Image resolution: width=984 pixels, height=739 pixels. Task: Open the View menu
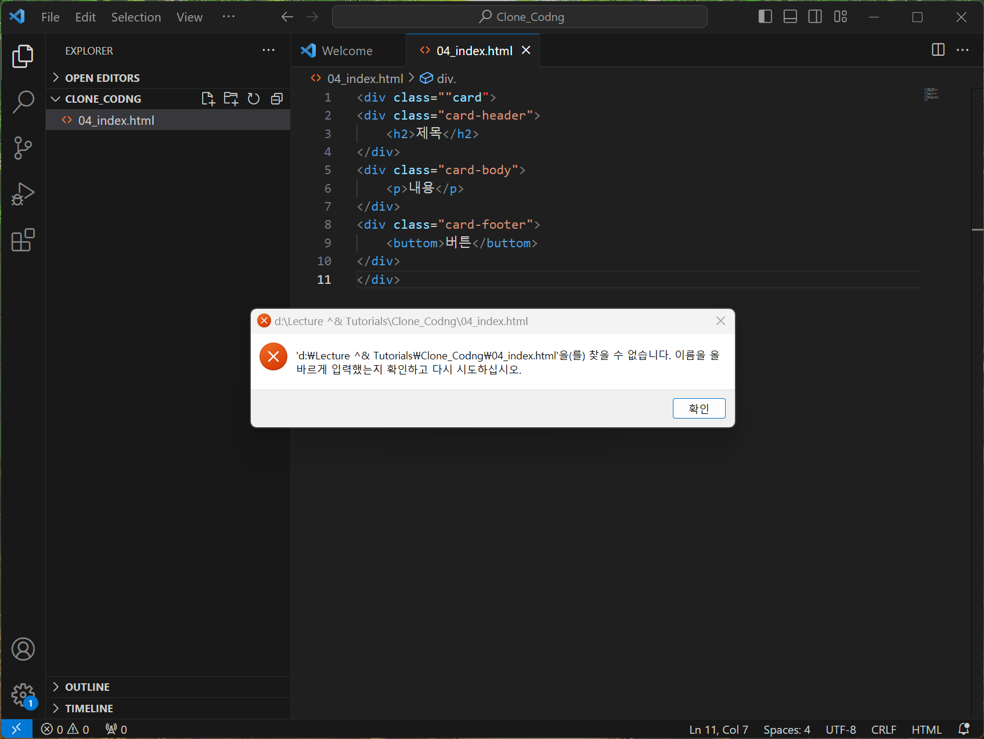(x=189, y=17)
